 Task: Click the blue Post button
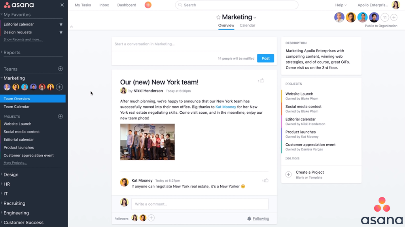[x=265, y=58]
